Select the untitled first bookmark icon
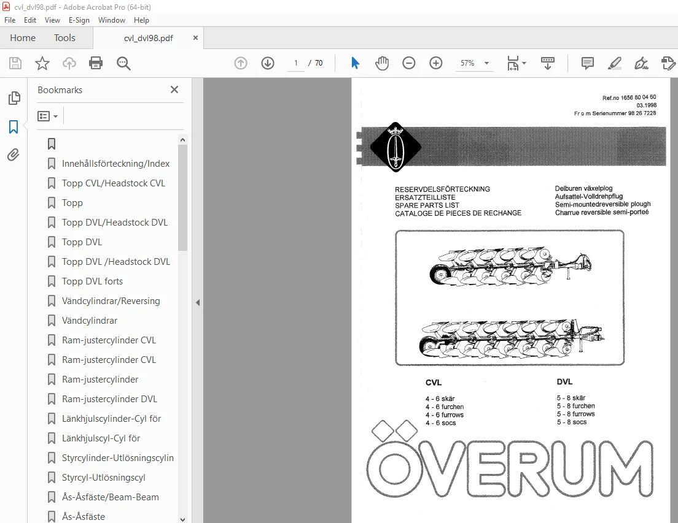The width and height of the screenshot is (678, 523). 52,143
